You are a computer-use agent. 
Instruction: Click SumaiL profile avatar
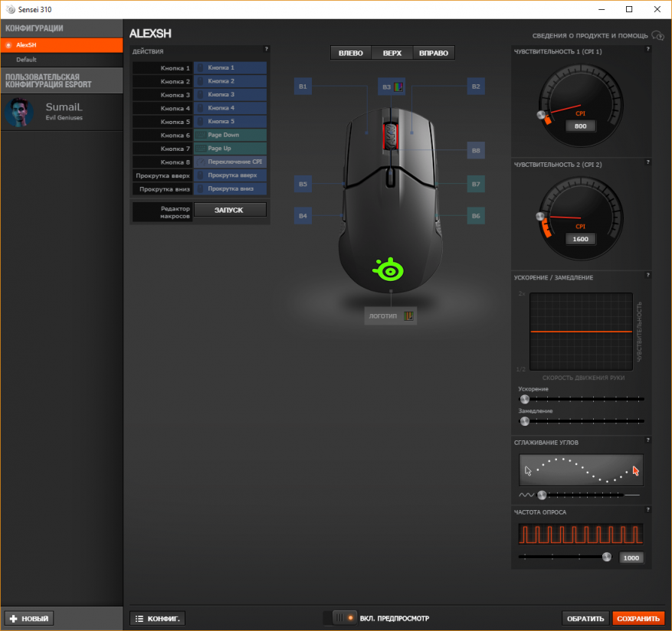[19, 113]
